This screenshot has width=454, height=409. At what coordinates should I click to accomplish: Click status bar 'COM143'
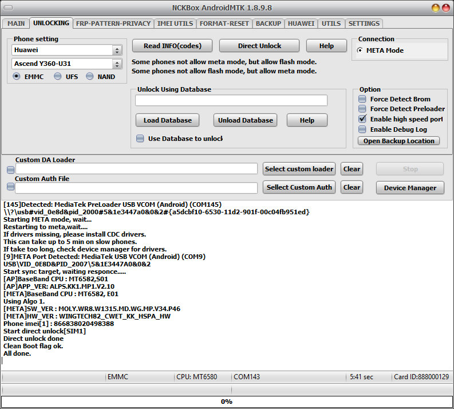[247, 377]
